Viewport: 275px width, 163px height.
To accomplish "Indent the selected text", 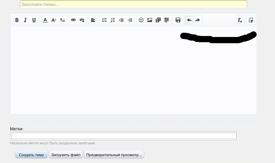I will coord(130,20).
